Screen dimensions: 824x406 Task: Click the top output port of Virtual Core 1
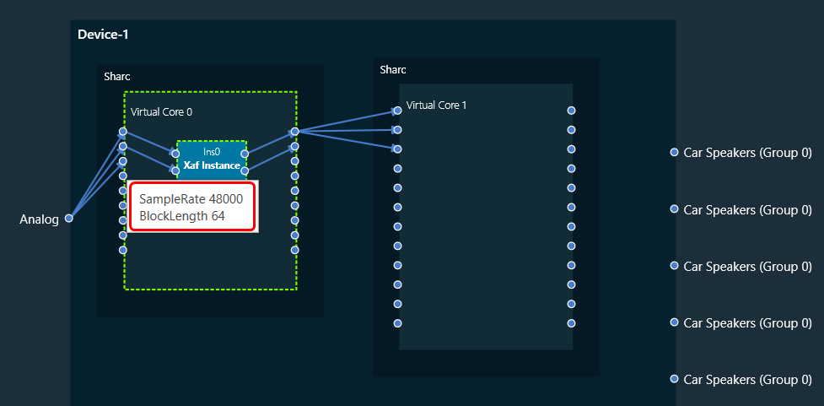point(571,111)
